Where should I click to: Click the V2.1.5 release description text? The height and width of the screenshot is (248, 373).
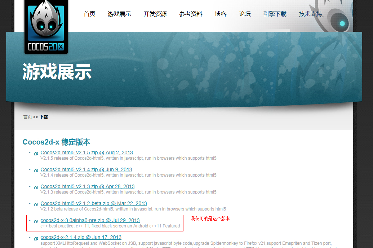[x=128, y=158]
